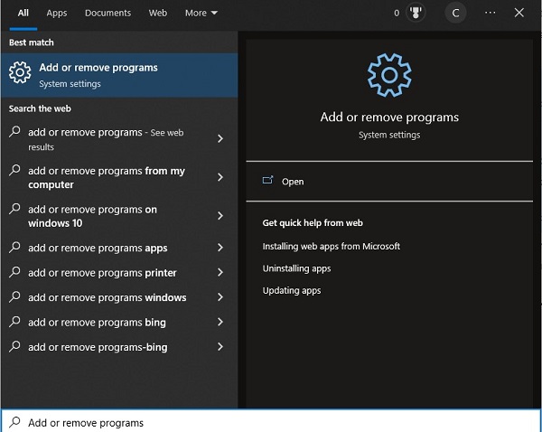Image resolution: width=542 pixels, height=432 pixels.
Task: Click the 'Updating apps' help link
Action: [x=291, y=290]
